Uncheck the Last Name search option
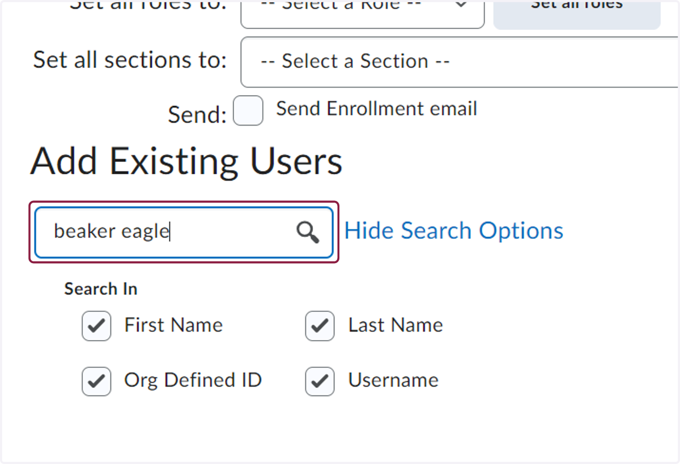The height and width of the screenshot is (464, 680). (320, 326)
